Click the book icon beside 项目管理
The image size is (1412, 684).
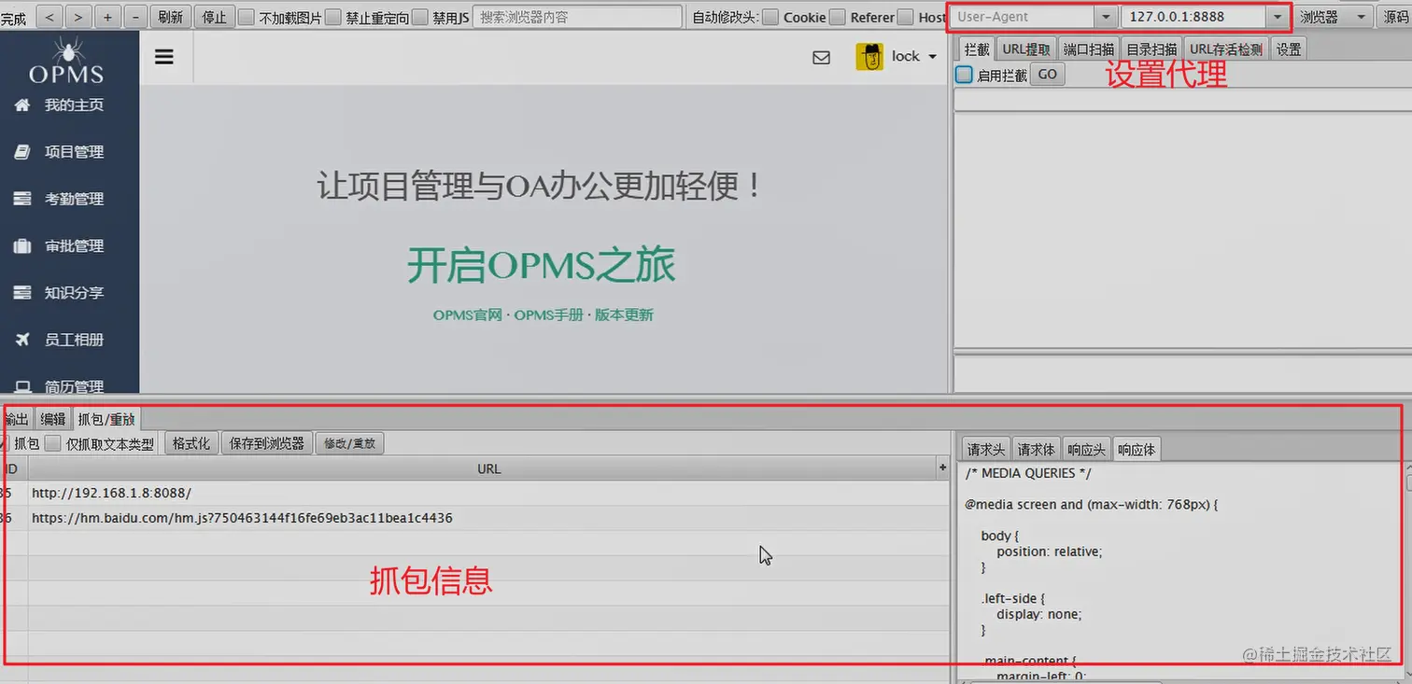(23, 152)
